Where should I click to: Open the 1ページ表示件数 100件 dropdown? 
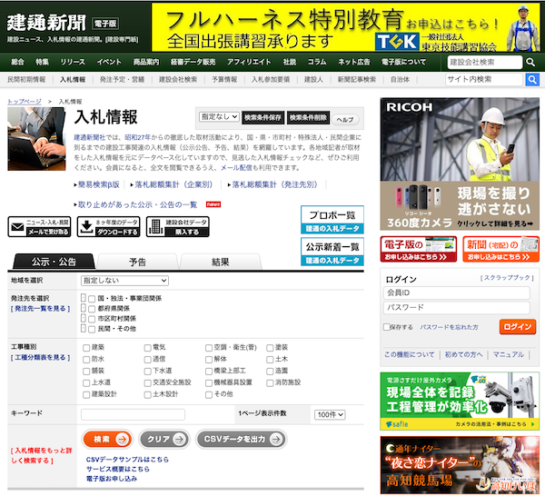[x=329, y=414]
